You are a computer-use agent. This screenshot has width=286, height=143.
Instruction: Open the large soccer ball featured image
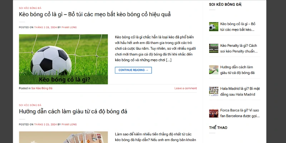tap(63, 59)
